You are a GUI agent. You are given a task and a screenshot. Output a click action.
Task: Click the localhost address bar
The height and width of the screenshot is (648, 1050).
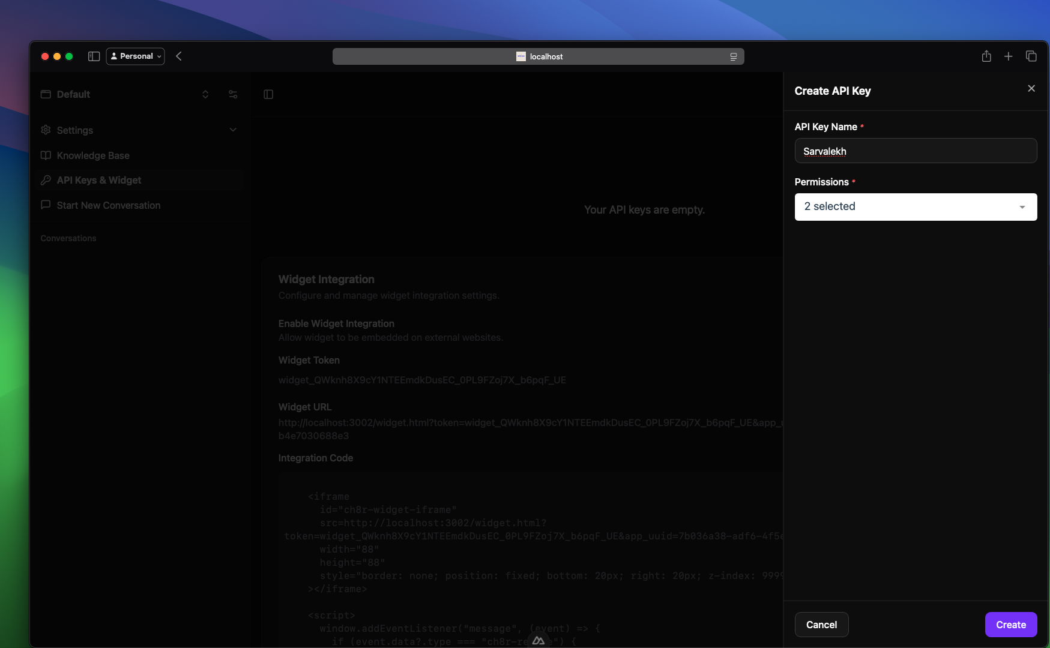539,56
